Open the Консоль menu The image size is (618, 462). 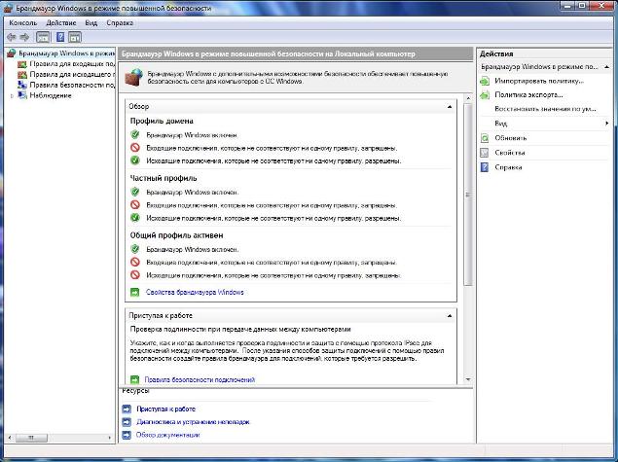coord(22,22)
